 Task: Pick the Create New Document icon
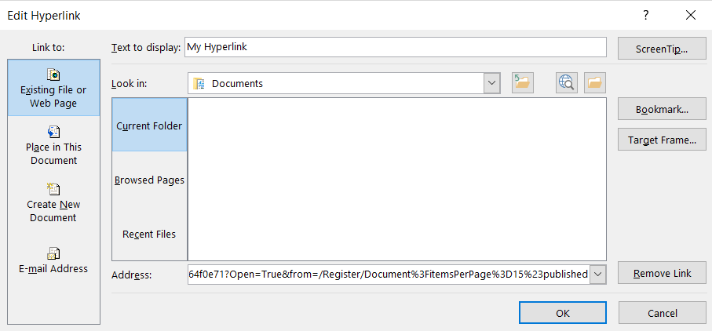pyautogui.click(x=53, y=189)
